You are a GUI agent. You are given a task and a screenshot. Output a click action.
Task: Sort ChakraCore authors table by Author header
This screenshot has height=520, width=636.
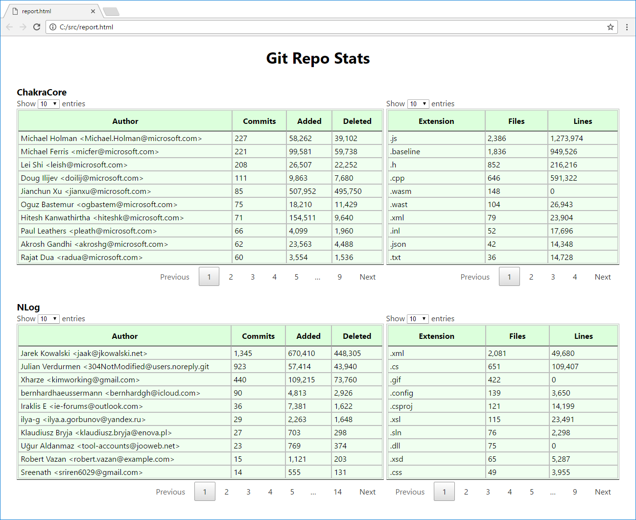coord(125,121)
